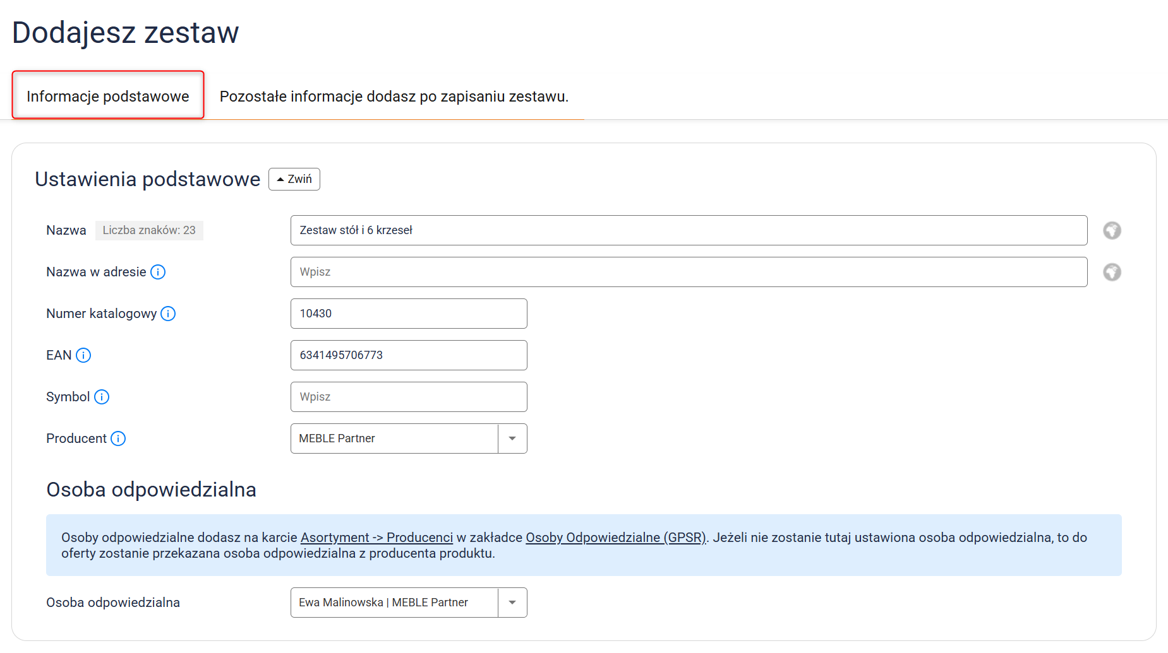Click the Numer katalogowy field with 10430

tap(409, 314)
